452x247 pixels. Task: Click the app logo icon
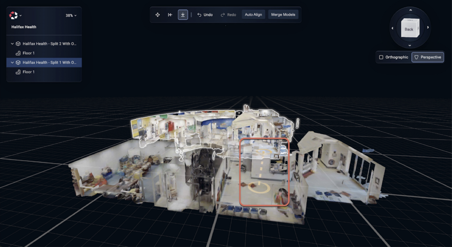pos(14,15)
